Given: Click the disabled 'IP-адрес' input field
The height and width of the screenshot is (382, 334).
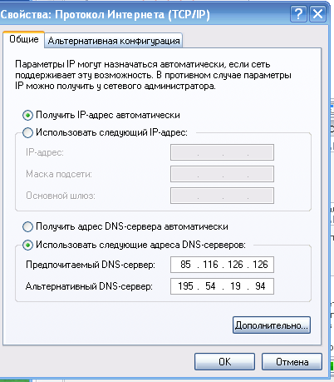Looking at the screenshot, I should point(222,152).
